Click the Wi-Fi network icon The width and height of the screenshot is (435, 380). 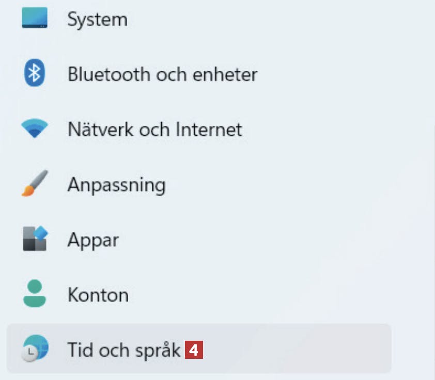click(35, 129)
